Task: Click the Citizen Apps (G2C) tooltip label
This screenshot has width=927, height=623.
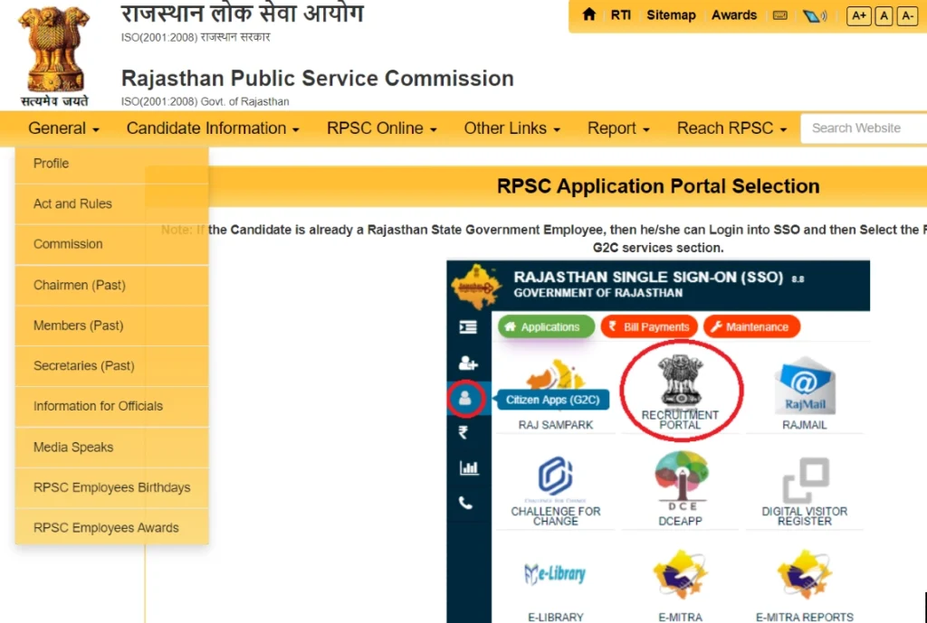Action: pos(553,400)
